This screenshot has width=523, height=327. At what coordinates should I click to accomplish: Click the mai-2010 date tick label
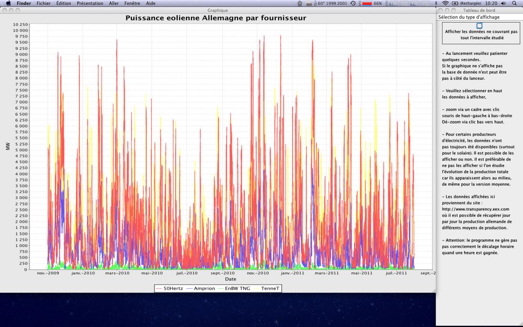pos(152,273)
